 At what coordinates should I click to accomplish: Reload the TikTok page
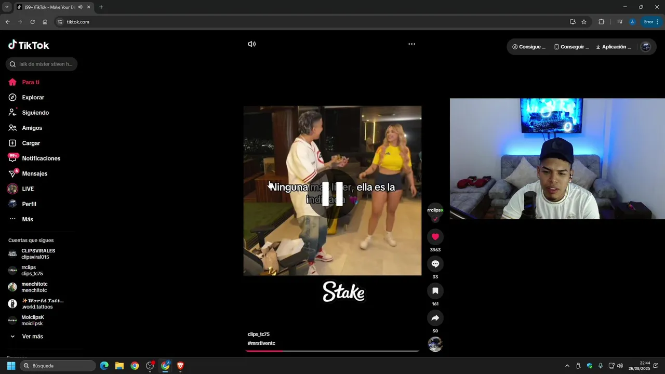pos(32,22)
